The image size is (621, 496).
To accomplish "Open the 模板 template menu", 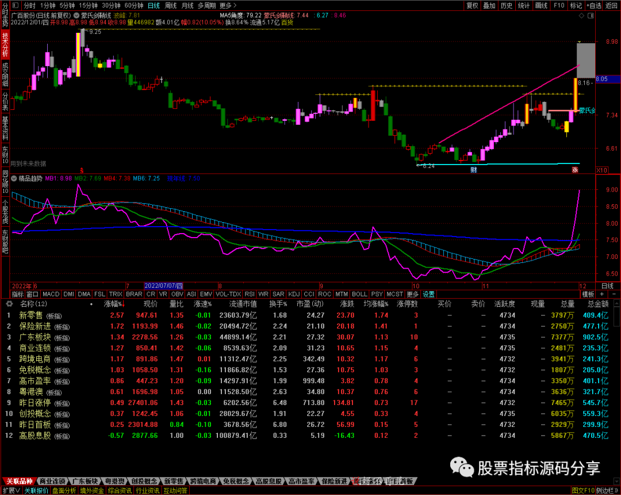I will (x=588, y=294).
